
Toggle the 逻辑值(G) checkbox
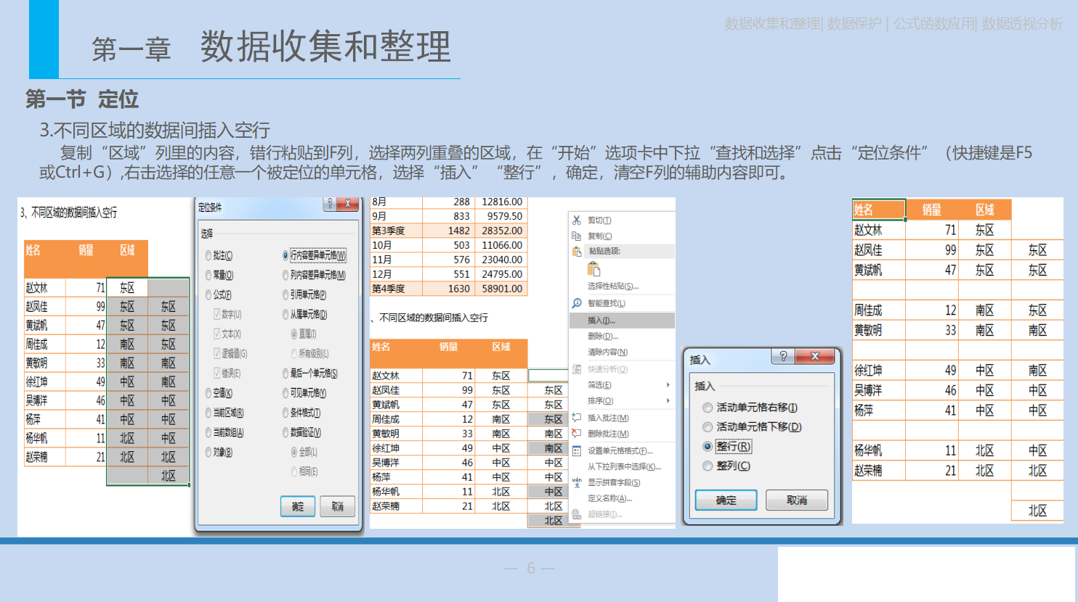click(x=216, y=353)
